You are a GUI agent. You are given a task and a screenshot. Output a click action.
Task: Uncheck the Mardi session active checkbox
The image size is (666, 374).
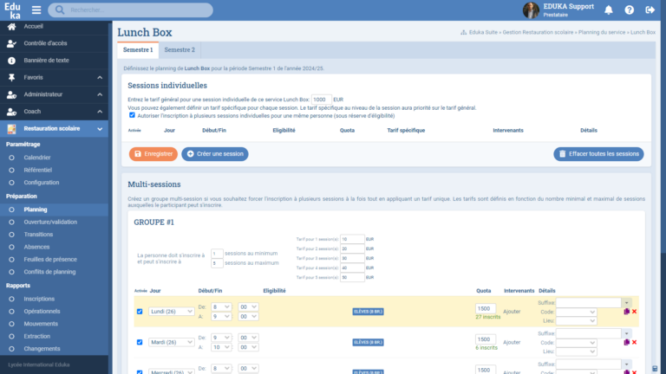(x=140, y=342)
